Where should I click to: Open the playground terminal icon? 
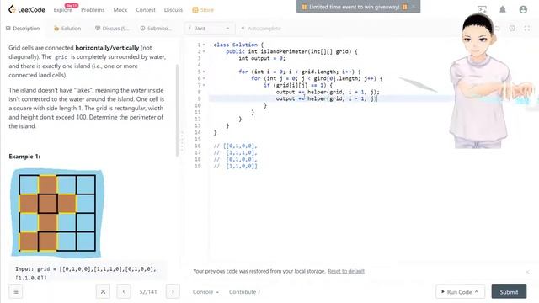tap(482, 9)
